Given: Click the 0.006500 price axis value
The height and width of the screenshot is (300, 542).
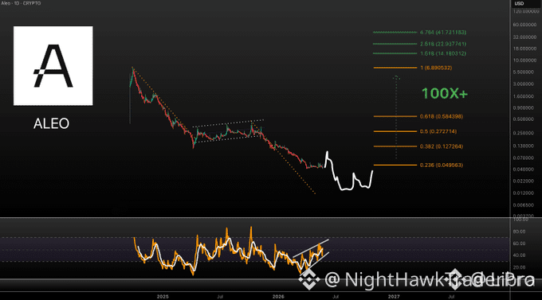Looking at the screenshot, I should (x=524, y=205).
